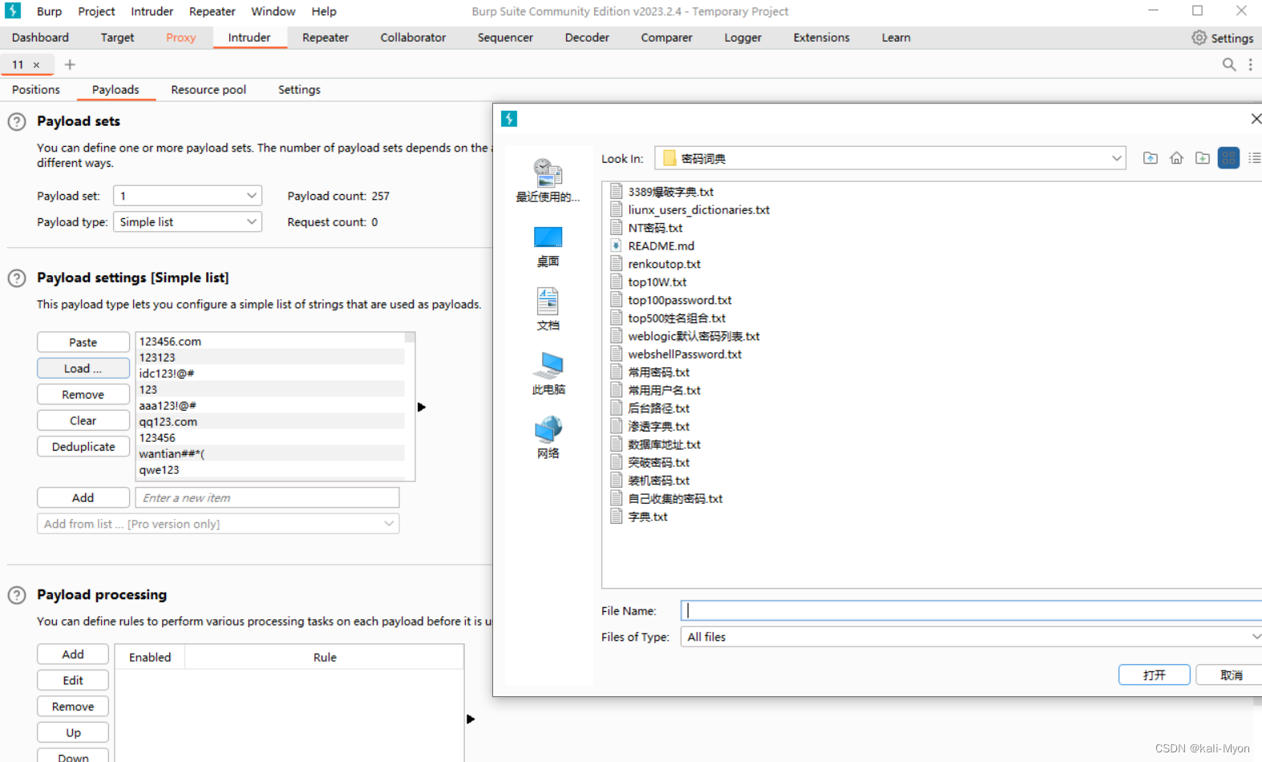Open the Project menu

coord(96,11)
